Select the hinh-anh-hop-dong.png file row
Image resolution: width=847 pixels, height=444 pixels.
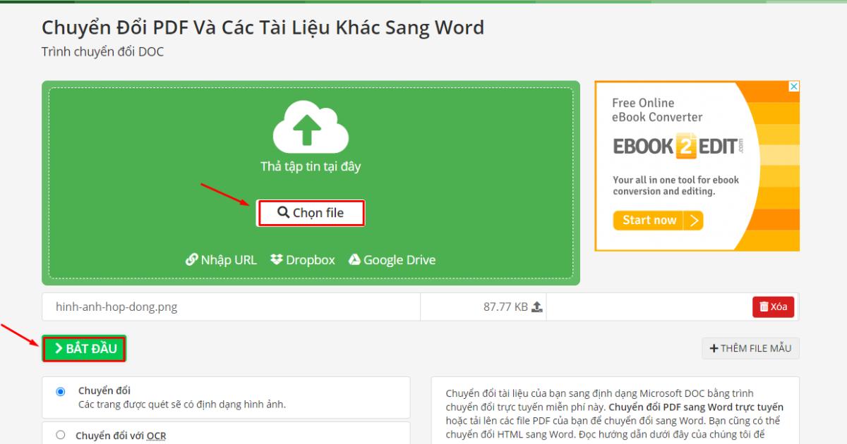[x=116, y=306]
